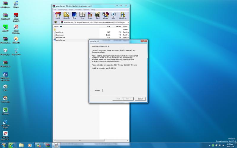This screenshot has width=237, height=148.
Task: Click the Next button in redsn0w
Action: [128, 99]
